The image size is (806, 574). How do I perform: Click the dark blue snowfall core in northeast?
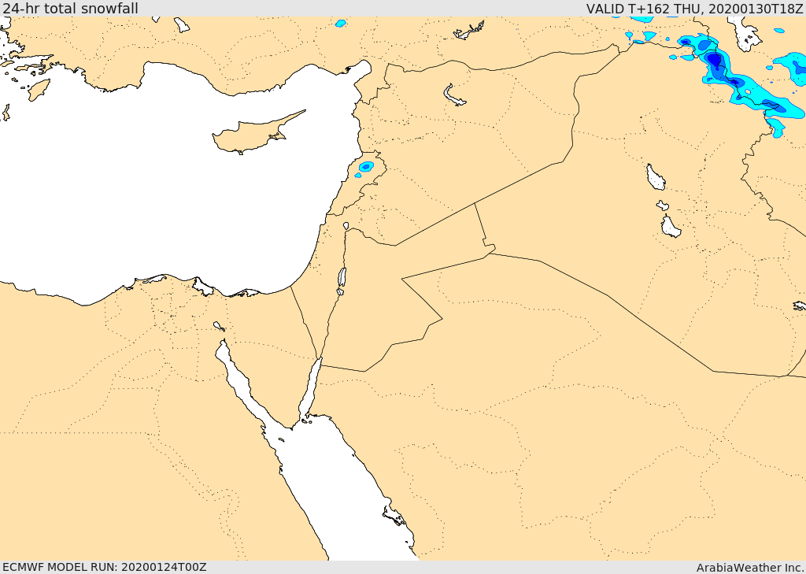tap(715, 61)
